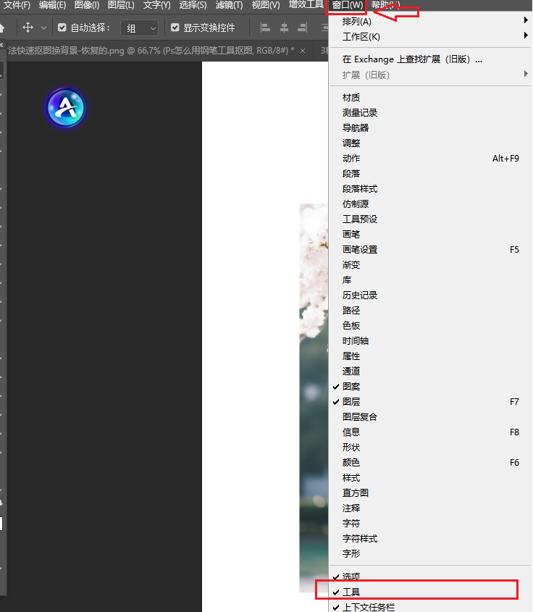Close the open PNG document tab
Viewport: 533px width, 612px height.
click(303, 51)
